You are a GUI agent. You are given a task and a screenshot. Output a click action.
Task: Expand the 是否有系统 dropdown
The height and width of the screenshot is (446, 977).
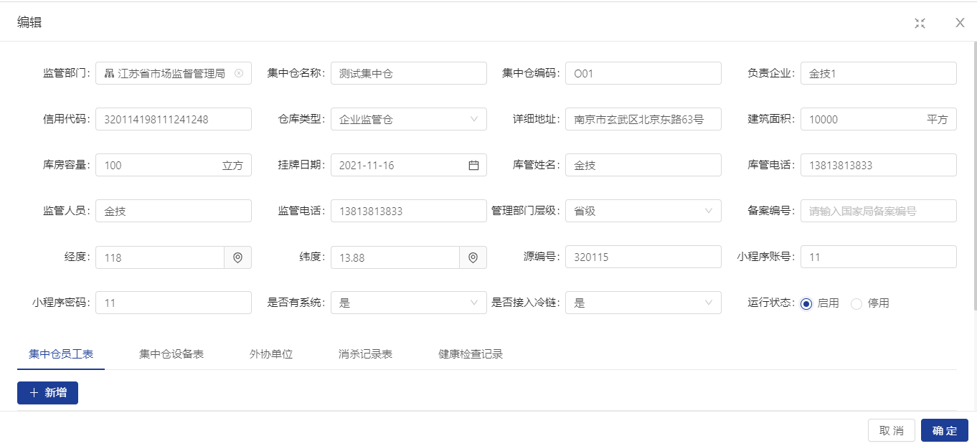click(x=473, y=303)
